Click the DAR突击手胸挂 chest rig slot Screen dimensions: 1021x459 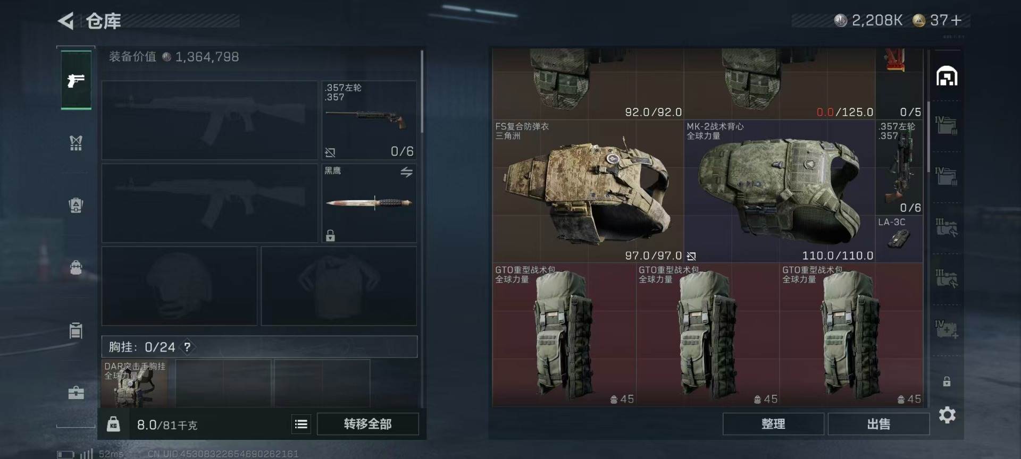click(135, 384)
